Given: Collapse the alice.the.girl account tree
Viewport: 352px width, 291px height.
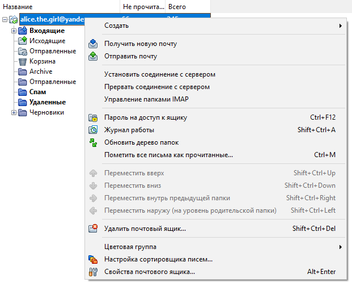Looking at the screenshot, I should coord(5,20).
